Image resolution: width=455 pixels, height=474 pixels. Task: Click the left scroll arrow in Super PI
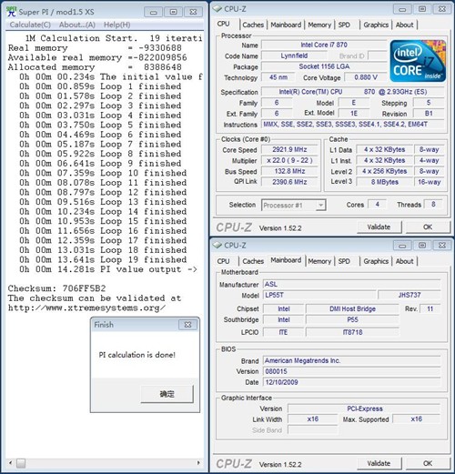[11, 463]
